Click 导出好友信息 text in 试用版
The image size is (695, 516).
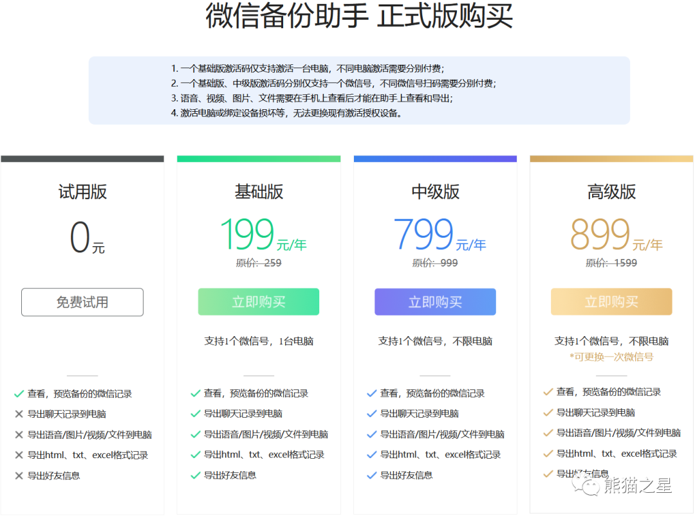pyautogui.click(x=53, y=476)
